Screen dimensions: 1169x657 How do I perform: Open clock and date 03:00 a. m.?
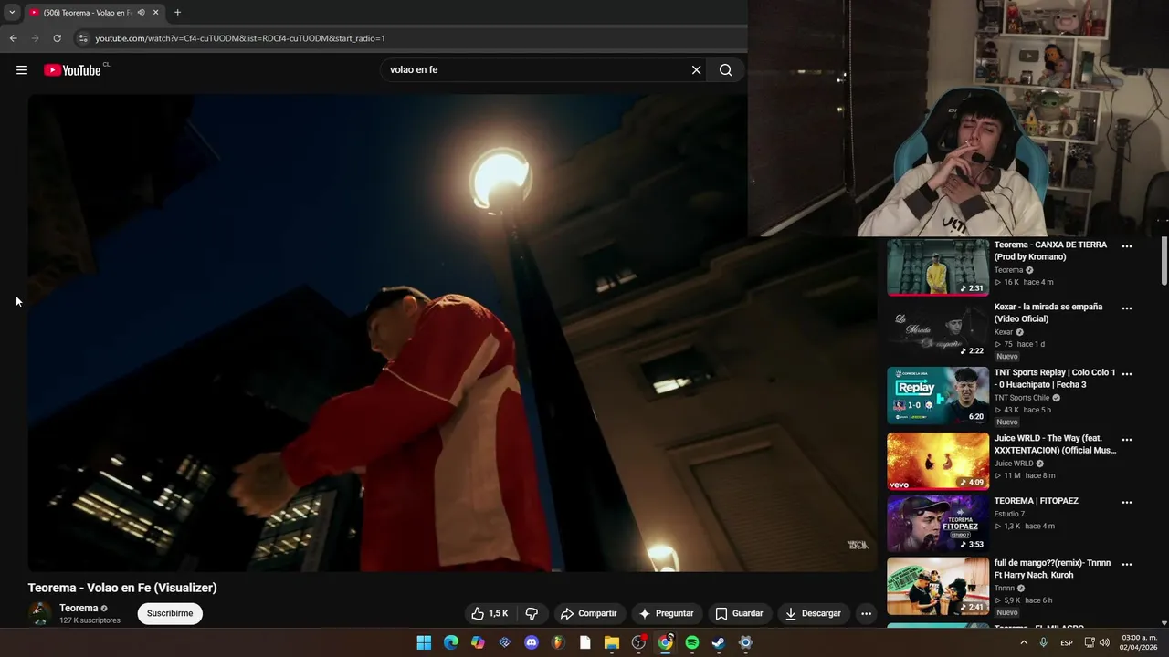click(1139, 642)
